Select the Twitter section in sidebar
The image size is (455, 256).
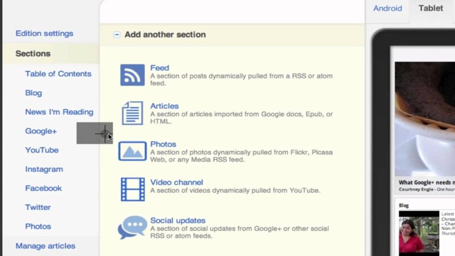tap(38, 207)
